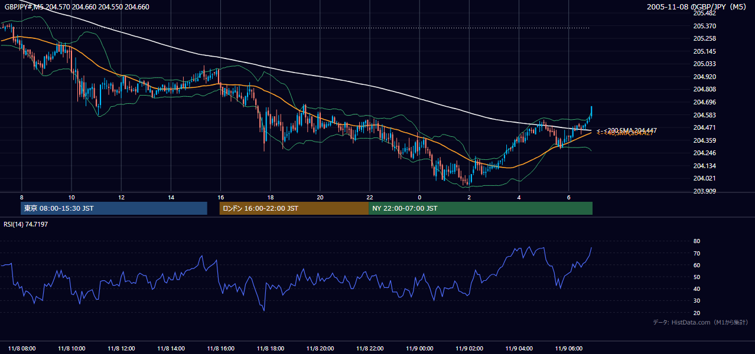This screenshot has height=354, width=755.
Task: Click the 11/9 02:00 time axis label
Action: coord(469,348)
